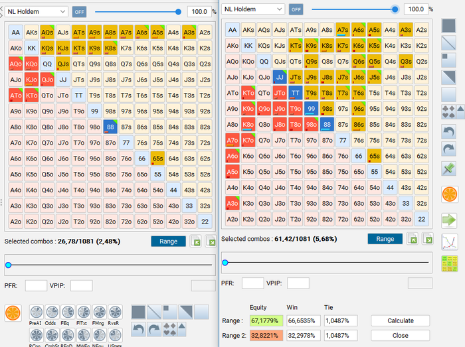This screenshot has height=347, width=465.
Task: Focus the right VPIP input field
Action: click(x=298, y=283)
